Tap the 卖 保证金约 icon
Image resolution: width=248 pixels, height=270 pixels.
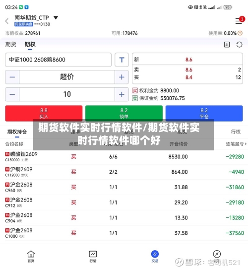click(x=135, y=98)
